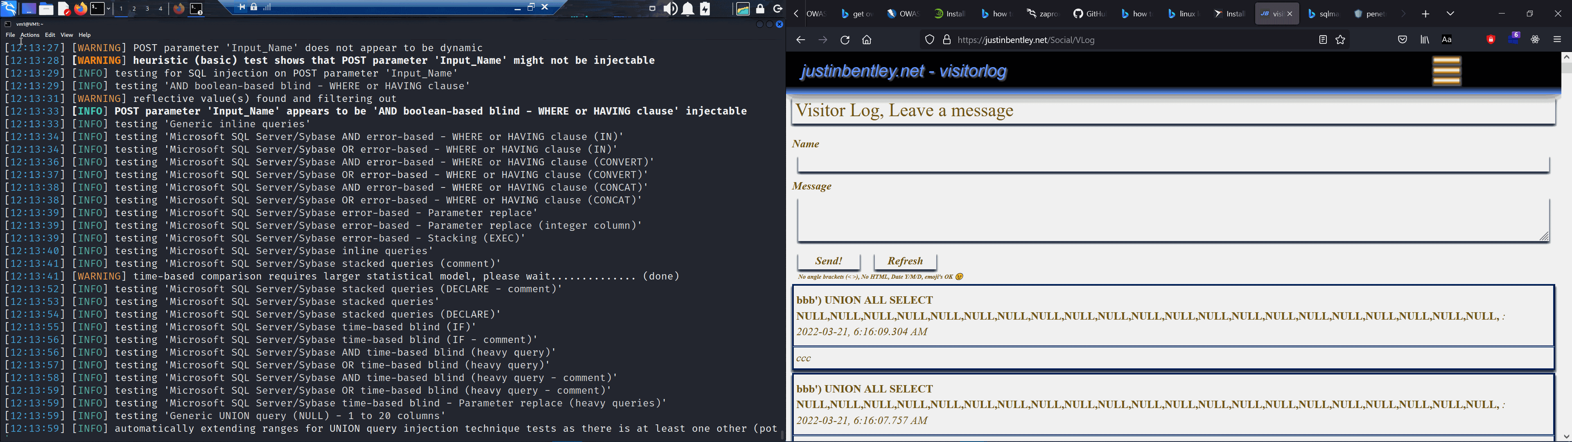Close the active visitorlog tab

coord(1290,14)
